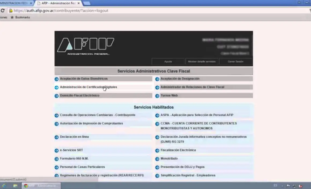Click the arrow icon beside Declaración en línea

pos(57,137)
